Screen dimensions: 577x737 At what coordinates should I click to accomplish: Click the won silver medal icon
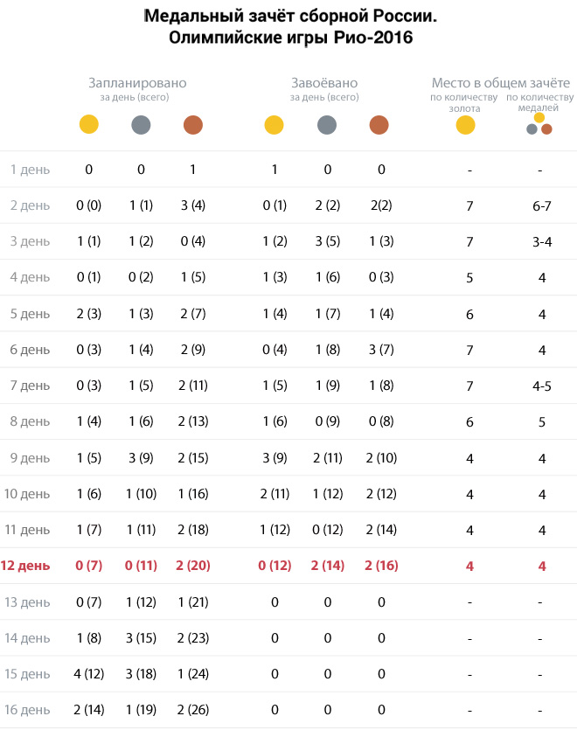[x=327, y=125]
